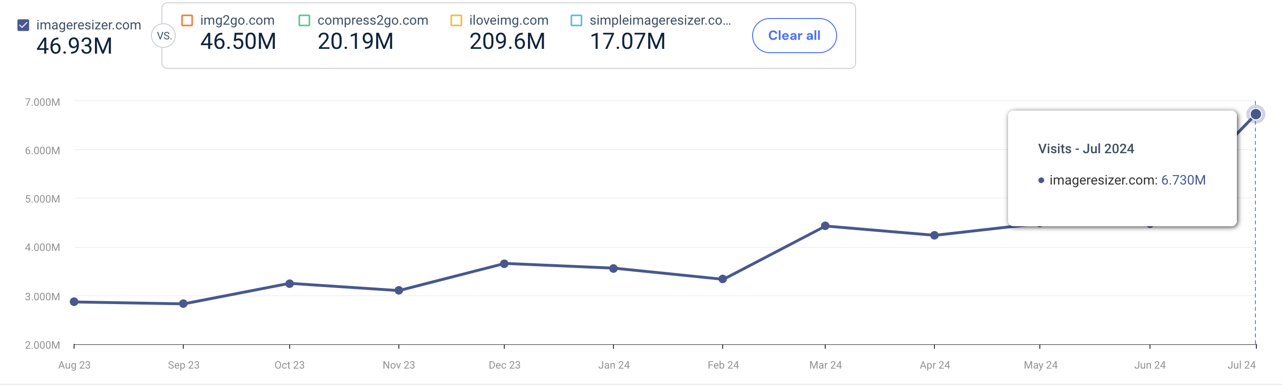Click the Mar 24 x-axis label
The height and width of the screenshot is (389, 1282).
(x=825, y=365)
